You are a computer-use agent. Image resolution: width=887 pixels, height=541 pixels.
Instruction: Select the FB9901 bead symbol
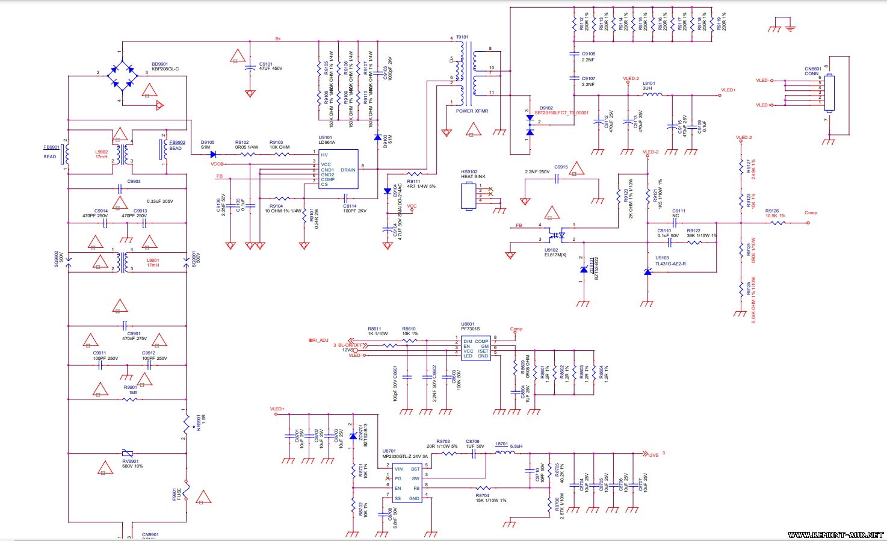click(x=66, y=154)
